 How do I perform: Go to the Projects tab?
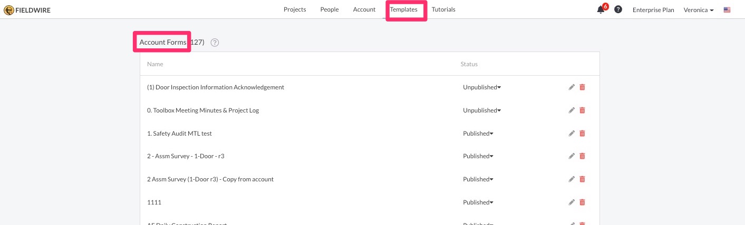pyautogui.click(x=295, y=9)
